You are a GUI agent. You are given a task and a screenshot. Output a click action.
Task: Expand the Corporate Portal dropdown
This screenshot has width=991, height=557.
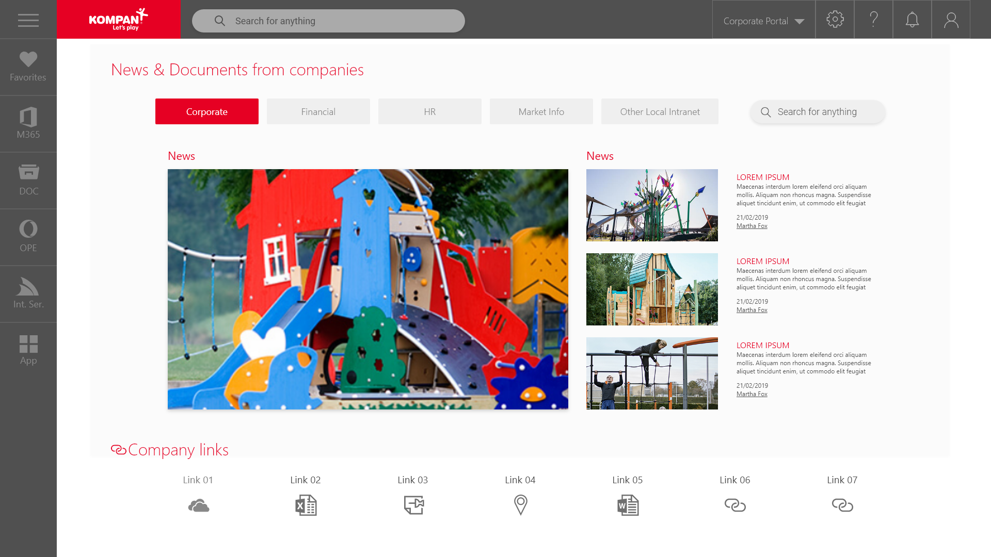click(x=763, y=21)
